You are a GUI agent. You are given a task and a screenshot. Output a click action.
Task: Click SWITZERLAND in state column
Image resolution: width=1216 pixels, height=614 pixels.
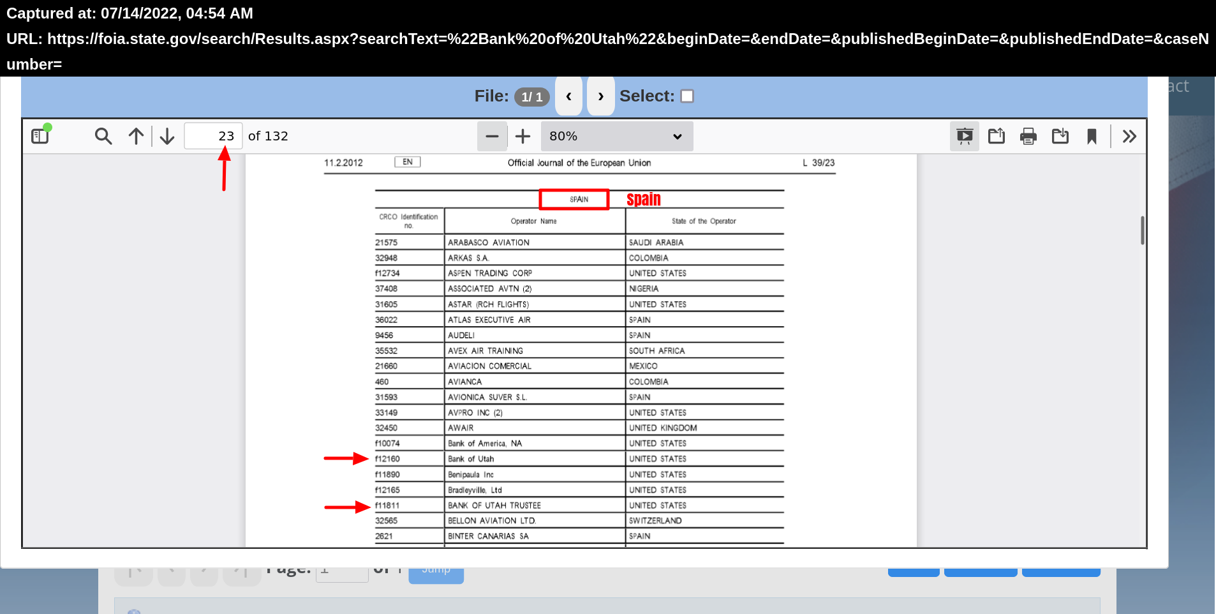(655, 521)
